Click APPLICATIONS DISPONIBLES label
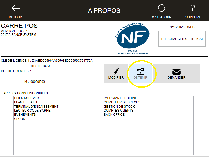The height and width of the screenshot is (157, 209). (x=26, y=93)
